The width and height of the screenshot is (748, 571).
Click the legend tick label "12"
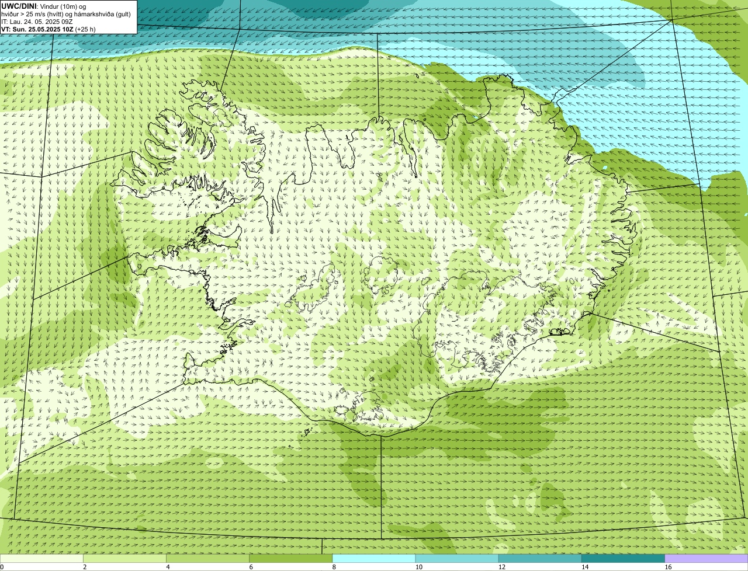click(x=501, y=567)
